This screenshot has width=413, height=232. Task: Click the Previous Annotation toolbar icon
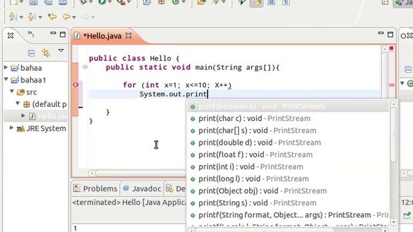point(31,17)
